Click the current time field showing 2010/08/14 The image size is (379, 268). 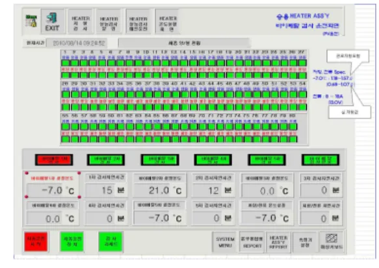coord(77,43)
